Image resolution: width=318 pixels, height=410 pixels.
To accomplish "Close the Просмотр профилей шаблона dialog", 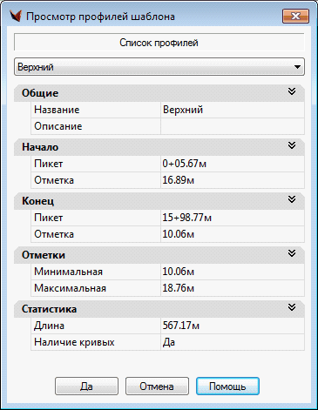I will point(295,16).
